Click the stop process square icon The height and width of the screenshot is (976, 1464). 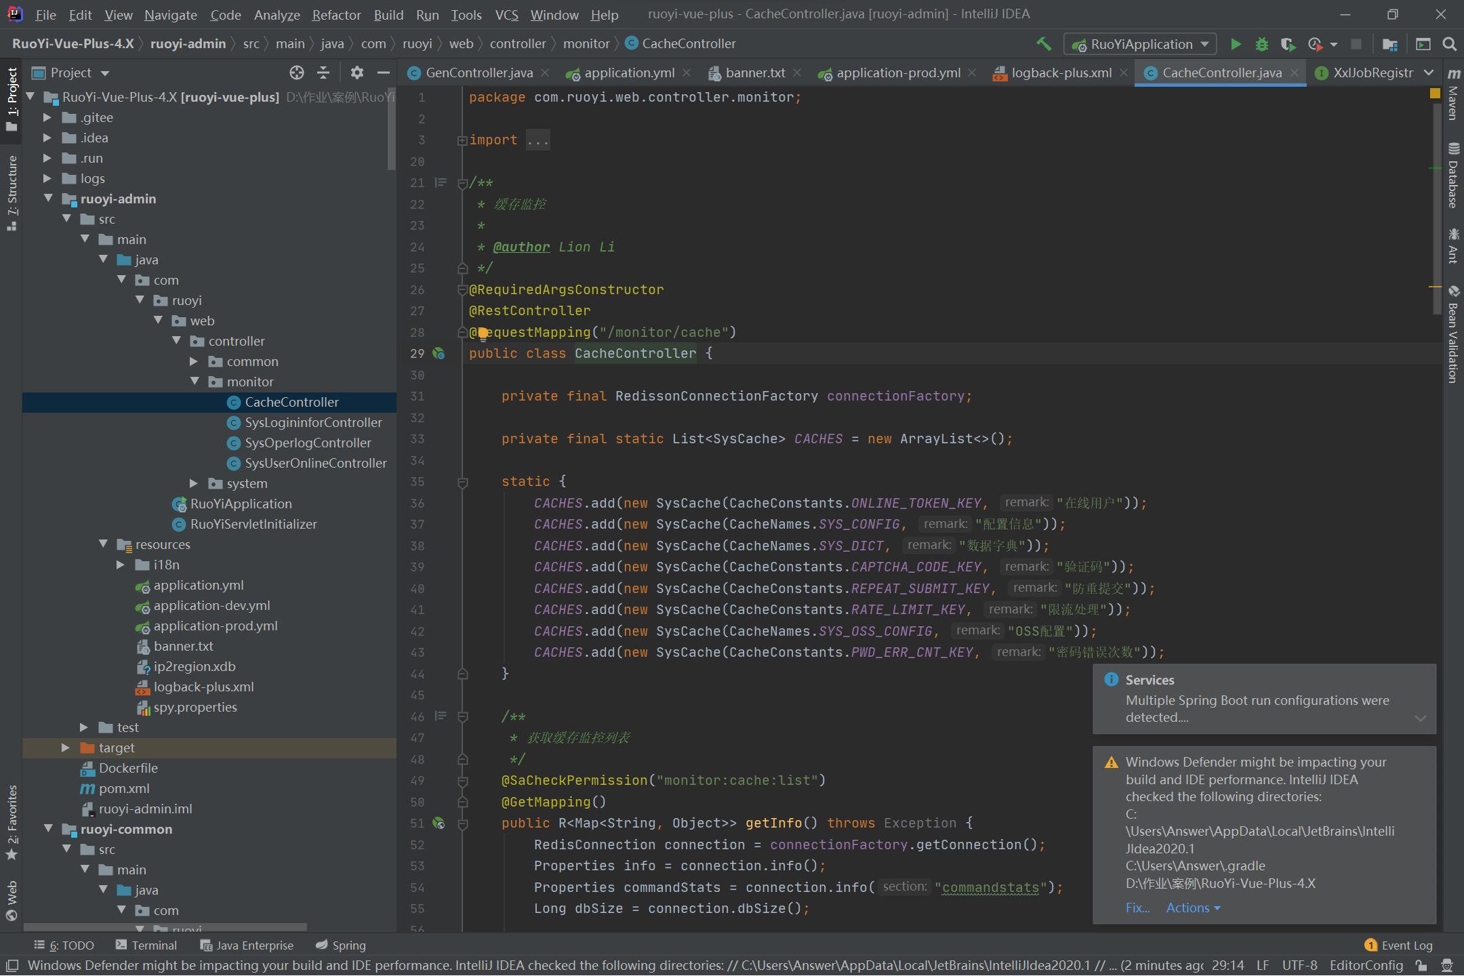click(x=1356, y=44)
